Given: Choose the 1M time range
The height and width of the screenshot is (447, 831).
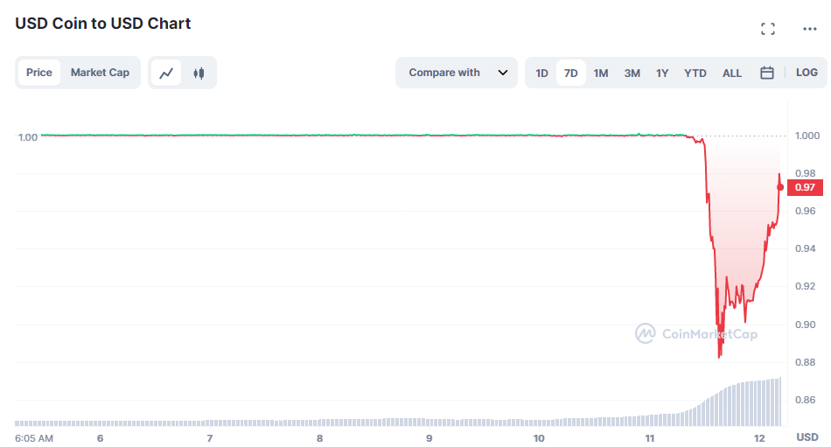Looking at the screenshot, I should click(x=600, y=73).
